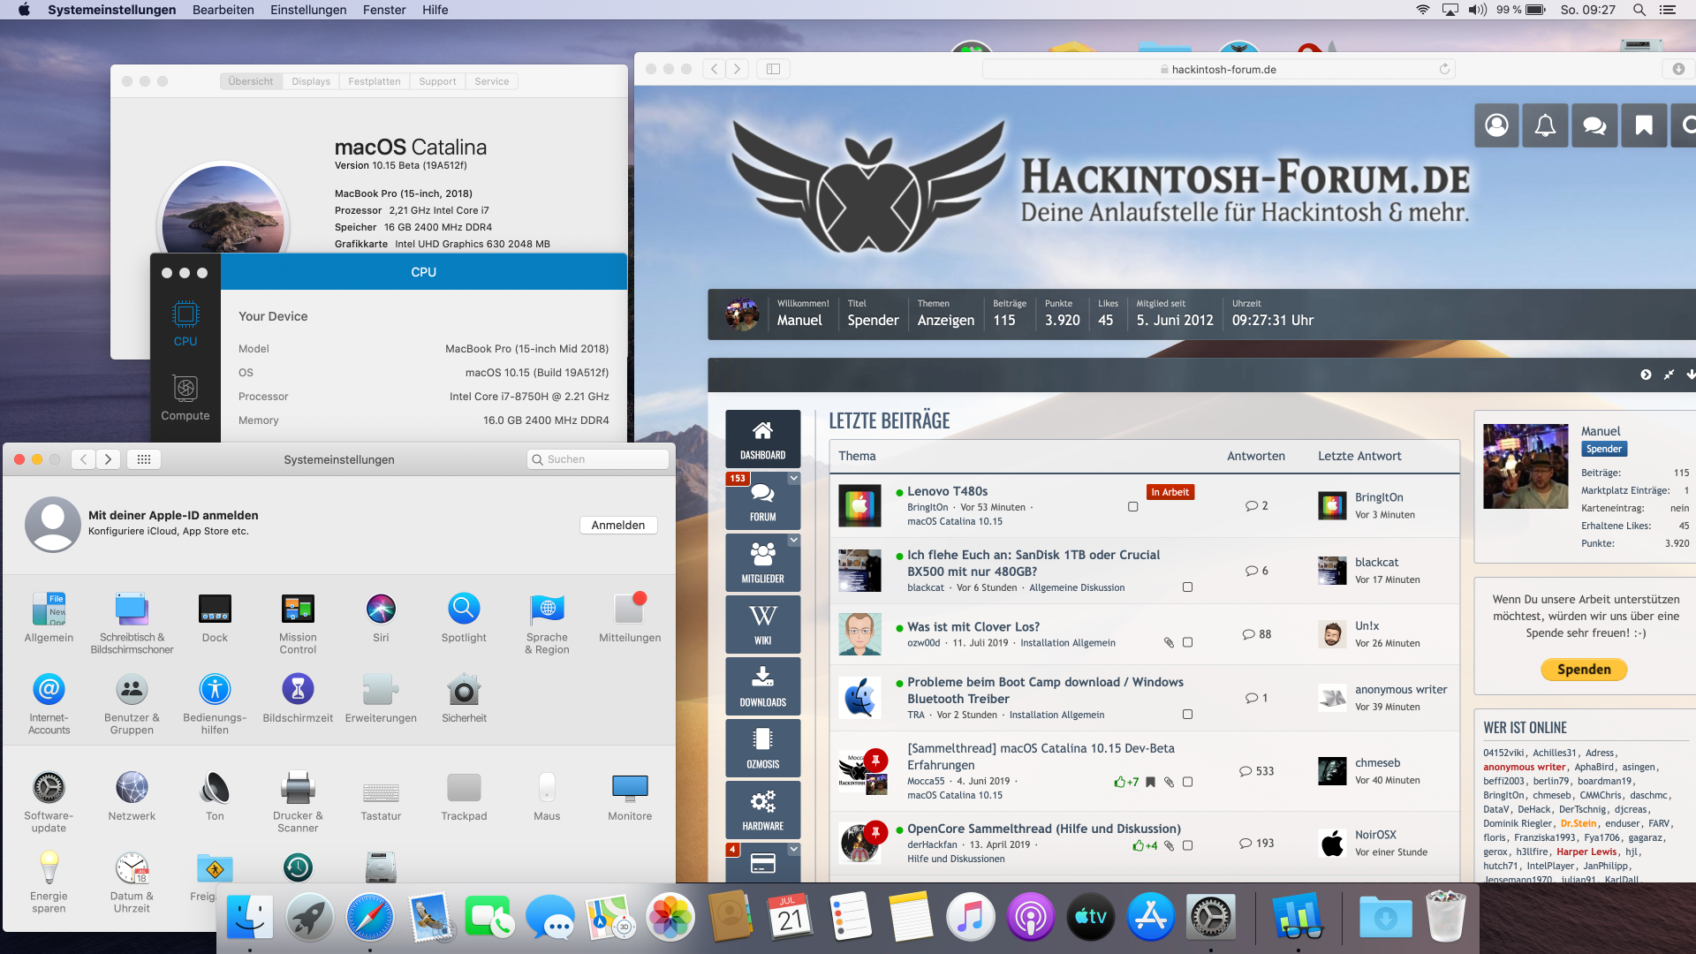Open Safari from the Dock
Screen dimensions: 1696x954
[370, 918]
